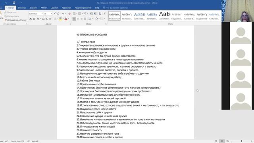
Task: Open the text effects button
Action: click(x=55, y=19)
